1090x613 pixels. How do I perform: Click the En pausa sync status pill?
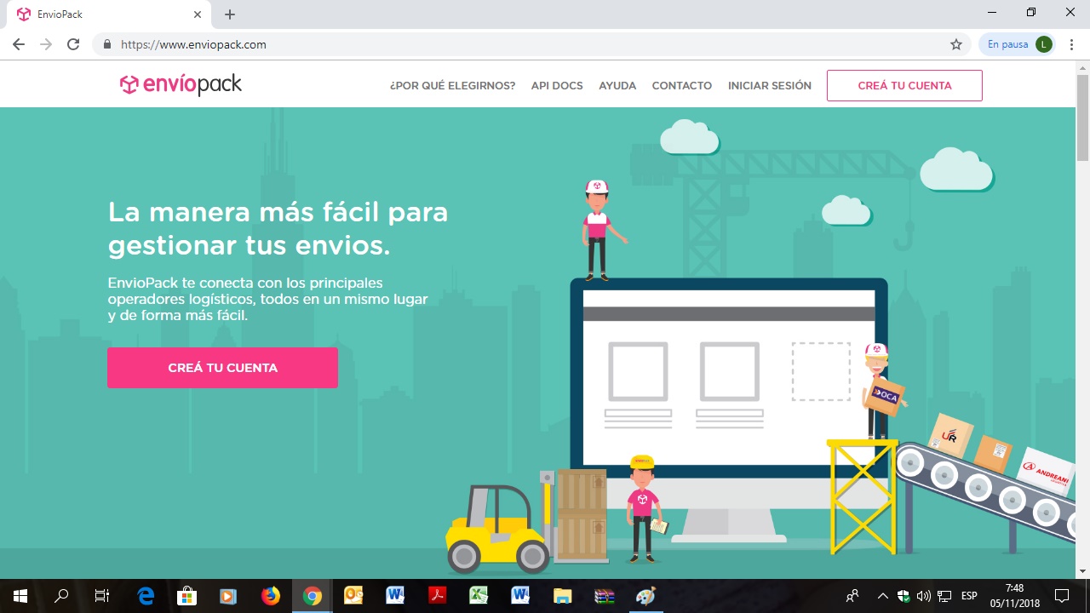click(x=1018, y=44)
